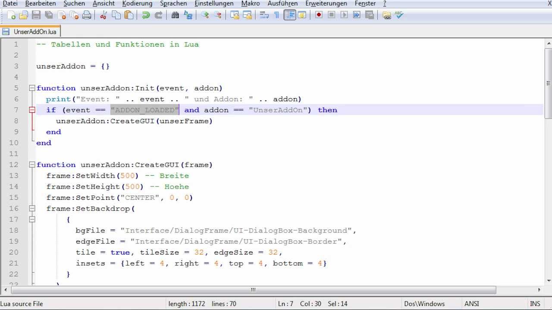Image resolution: width=552 pixels, height=310 pixels.
Task: Click the Redo toolbar icon
Action: [158, 15]
